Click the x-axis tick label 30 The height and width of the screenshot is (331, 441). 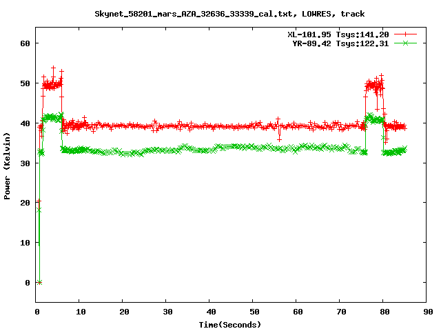(167, 312)
